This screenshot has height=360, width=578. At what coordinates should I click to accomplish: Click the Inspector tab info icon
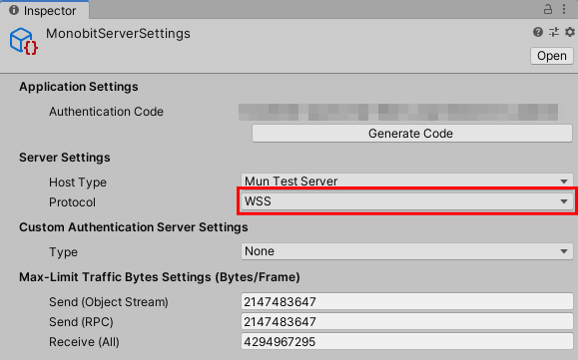[x=14, y=10]
